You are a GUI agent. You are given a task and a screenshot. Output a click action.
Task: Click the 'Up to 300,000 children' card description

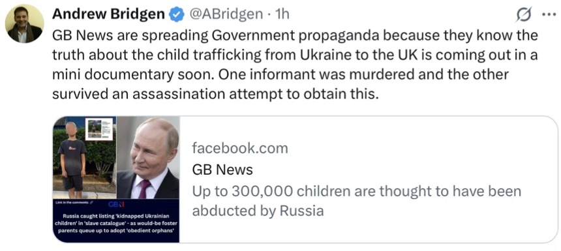point(357,201)
